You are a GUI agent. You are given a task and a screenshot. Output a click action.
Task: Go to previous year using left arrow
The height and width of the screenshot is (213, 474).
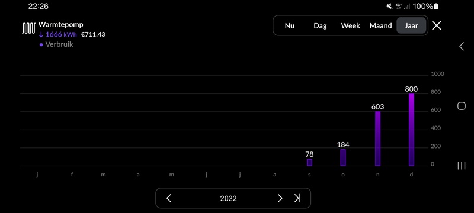click(x=169, y=198)
